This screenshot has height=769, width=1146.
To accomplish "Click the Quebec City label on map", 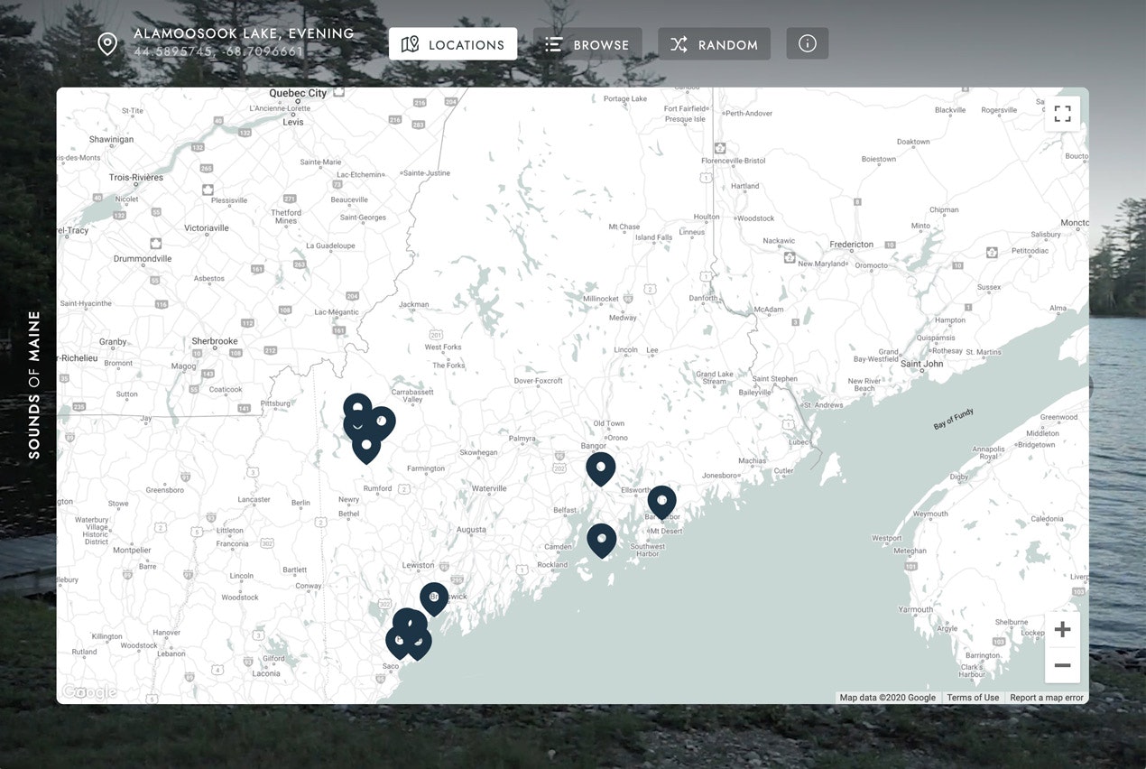I will [298, 93].
